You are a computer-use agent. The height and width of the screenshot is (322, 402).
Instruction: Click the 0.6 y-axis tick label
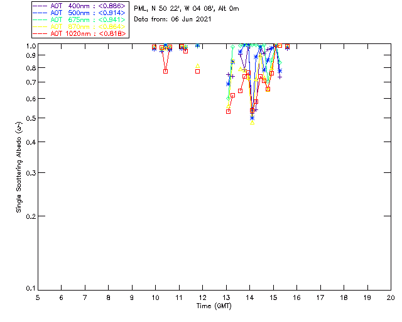(x=31, y=99)
